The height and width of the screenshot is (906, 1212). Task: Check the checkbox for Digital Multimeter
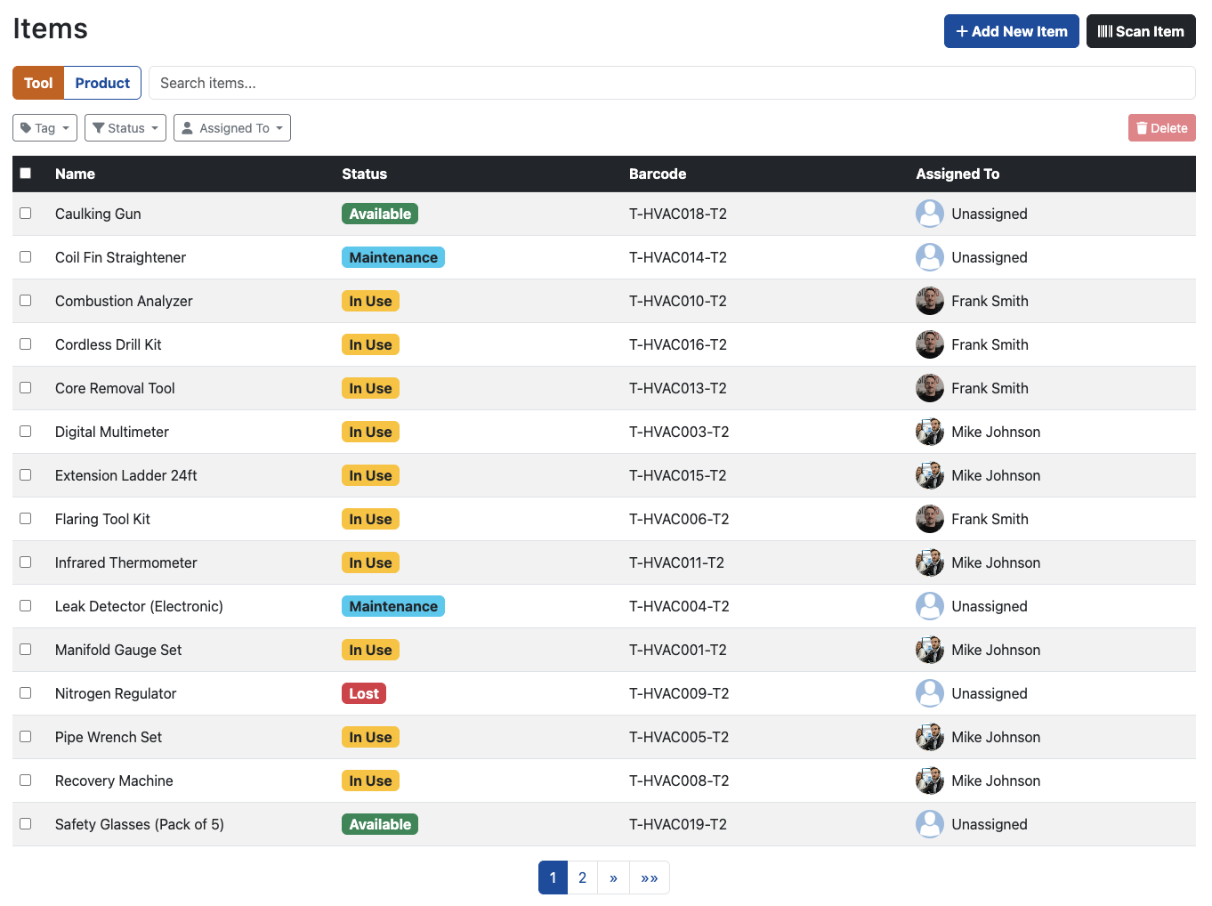(25, 431)
